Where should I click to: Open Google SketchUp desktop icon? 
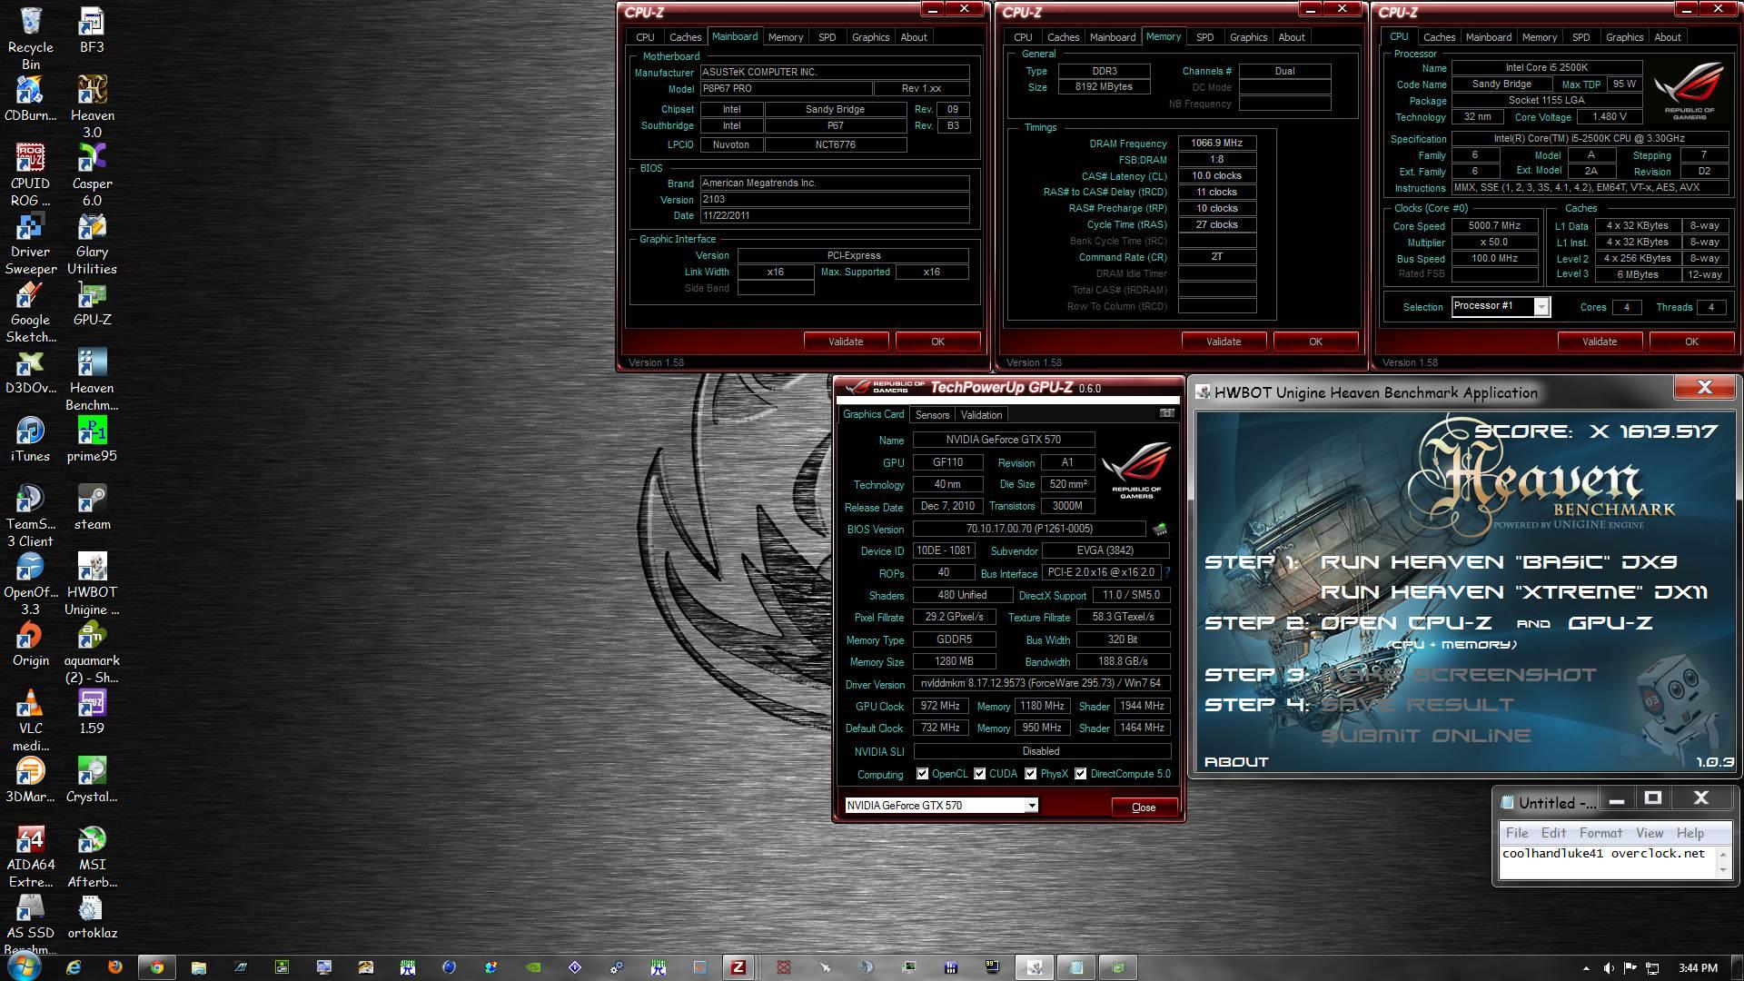[30, 311]
